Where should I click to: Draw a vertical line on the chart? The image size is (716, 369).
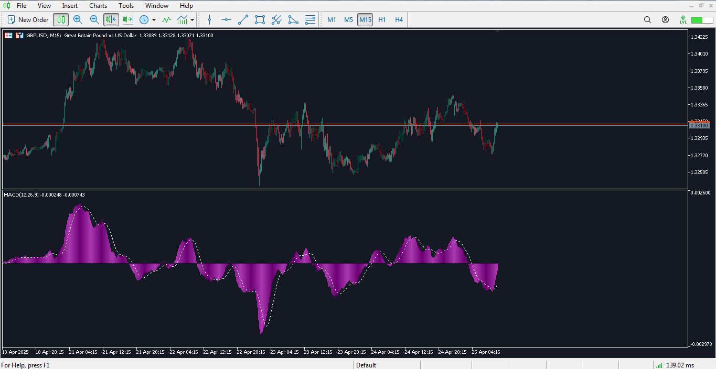point(209,20)
